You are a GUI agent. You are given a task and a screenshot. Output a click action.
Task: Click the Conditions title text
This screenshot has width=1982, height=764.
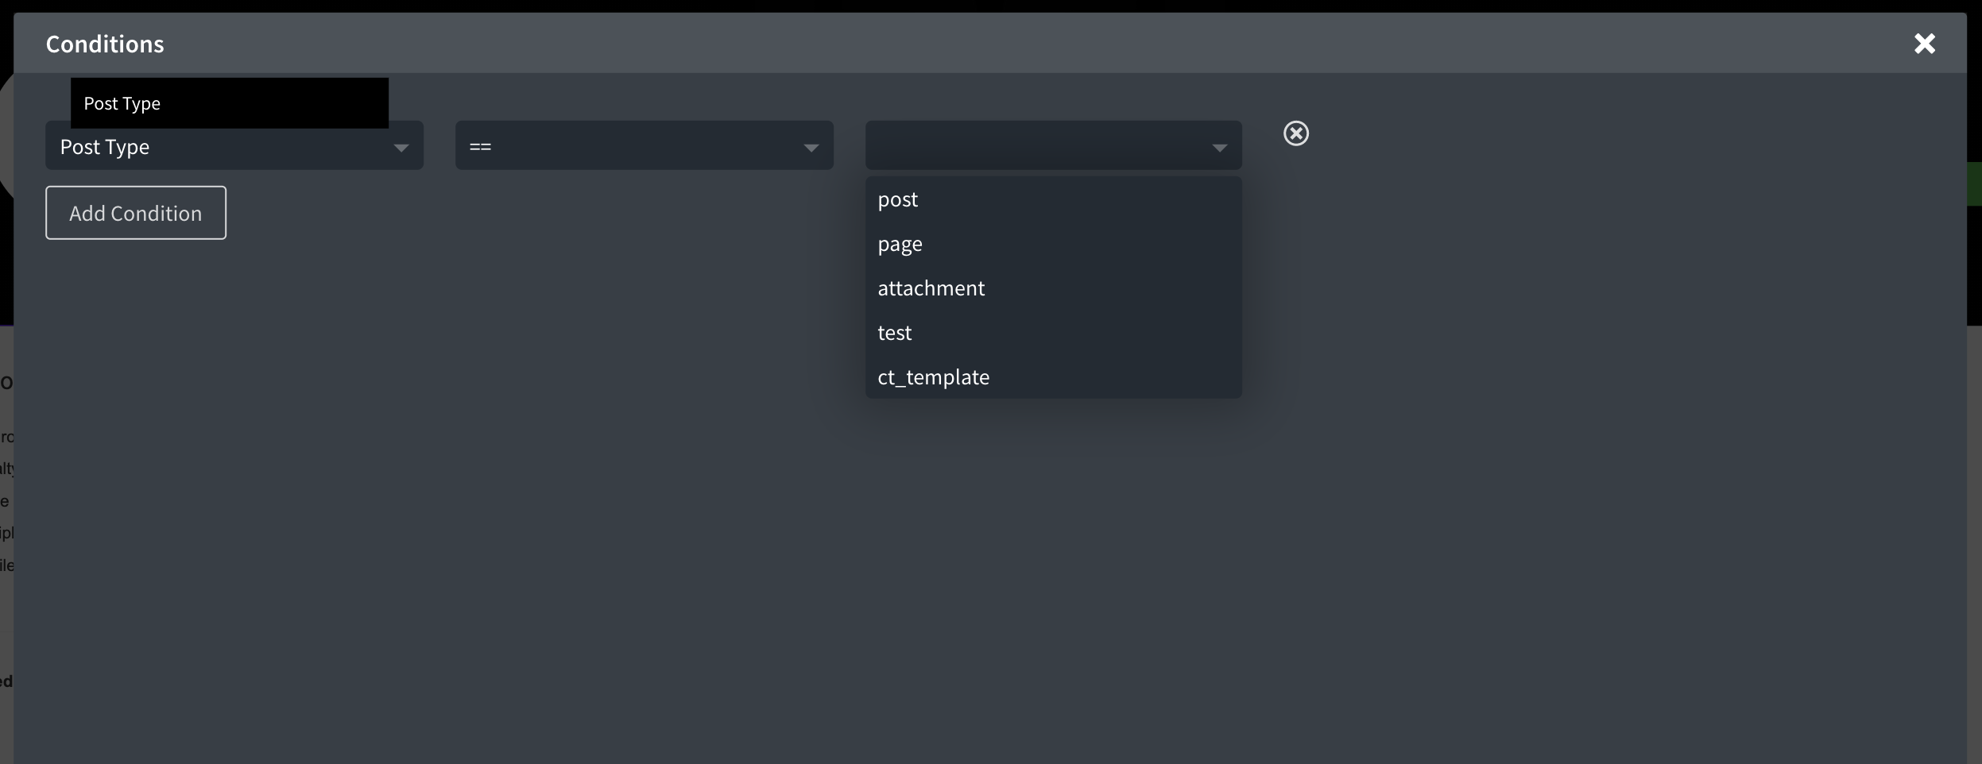(105, 44)
